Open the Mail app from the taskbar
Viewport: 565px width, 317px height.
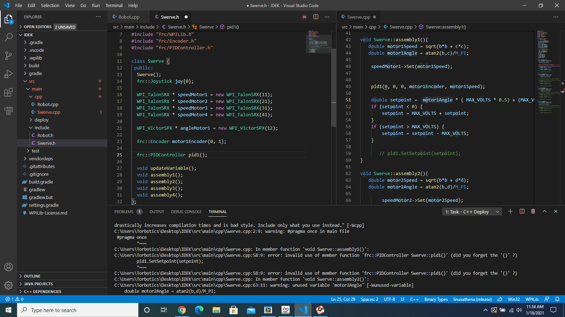coord(251,310)
